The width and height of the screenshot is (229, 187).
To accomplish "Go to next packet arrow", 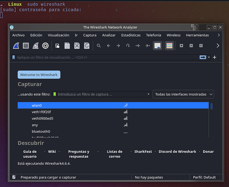I will click(x=118, y=46).
